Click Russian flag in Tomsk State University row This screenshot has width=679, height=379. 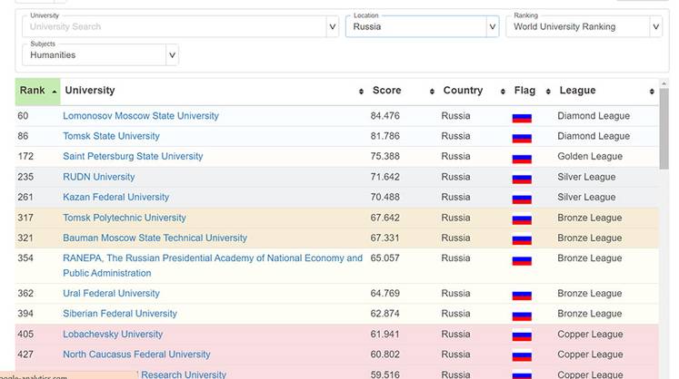click(x=522, y=138)
